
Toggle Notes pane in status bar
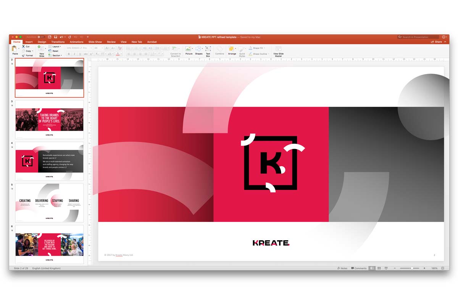click(342, 268)
